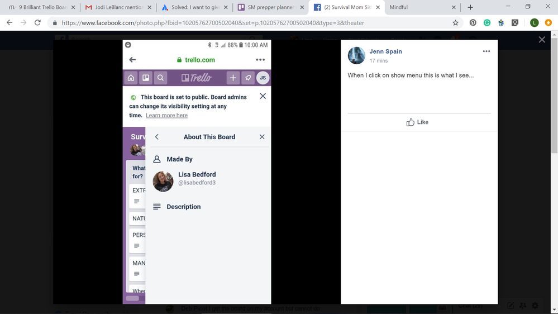Click the site padlock security icon
The width and height of the screenshot is (558, 314).
tap(55, 23)
